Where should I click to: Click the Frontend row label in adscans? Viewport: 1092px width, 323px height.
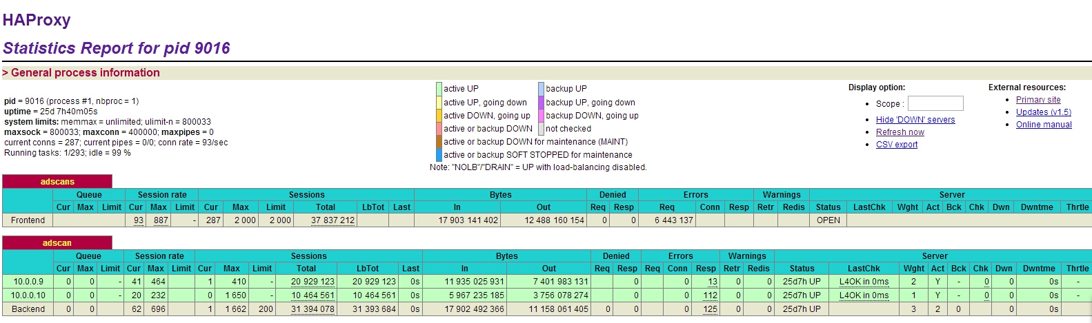click(28, 220)
